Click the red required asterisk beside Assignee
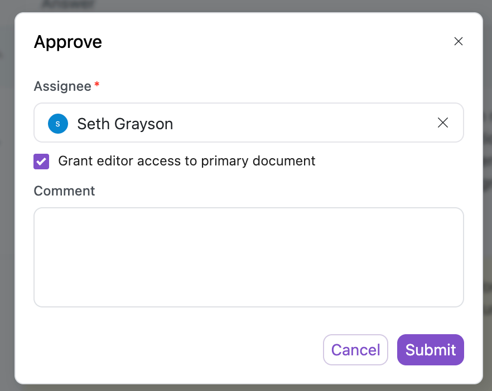 click(97, 85)
